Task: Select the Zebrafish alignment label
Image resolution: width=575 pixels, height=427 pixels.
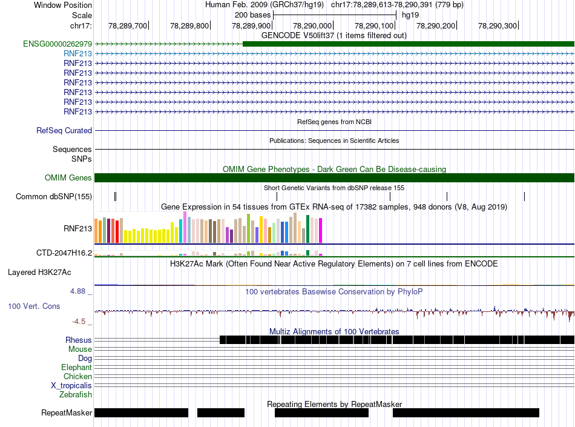Action: tap(76, 395)
